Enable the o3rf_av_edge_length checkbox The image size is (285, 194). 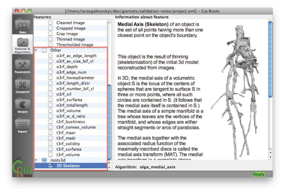50,56
